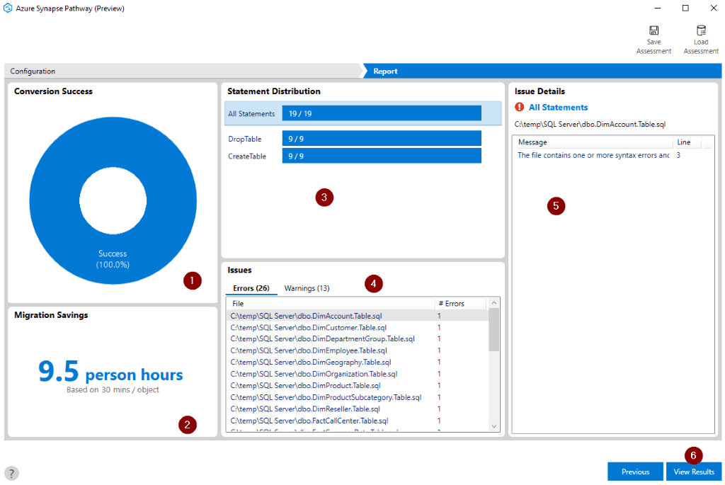This screenshot has width=725, height=485.
Task: Open the Errors (26) tab
Action: pos(251,288)
